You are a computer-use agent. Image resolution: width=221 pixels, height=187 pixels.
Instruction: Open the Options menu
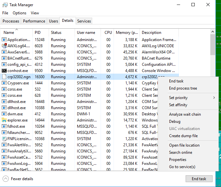(x=19, y=13)
